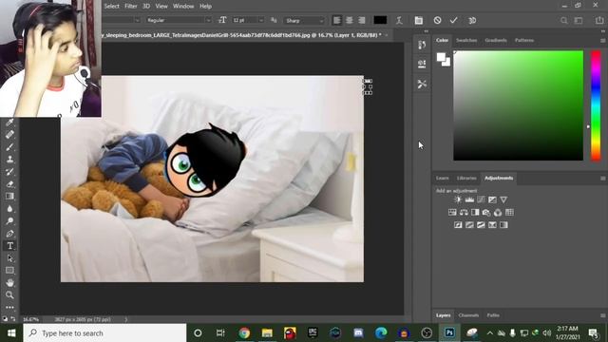The width and height of the screenshot is (608, 342).
Task: Right align the text
Action: point(362,20)
